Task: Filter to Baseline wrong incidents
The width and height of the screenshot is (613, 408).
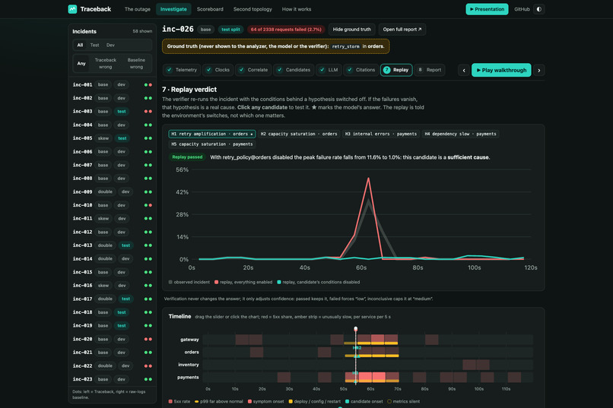Action: [x=136, y=63]
